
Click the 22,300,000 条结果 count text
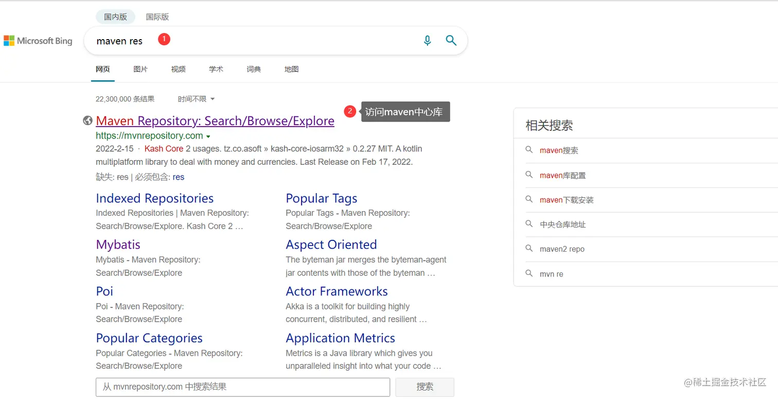tap(125, 99)
